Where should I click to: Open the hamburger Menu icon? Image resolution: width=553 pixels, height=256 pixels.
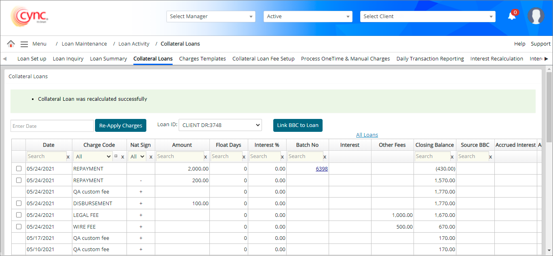pyautogui.click(x=24, y=44)
